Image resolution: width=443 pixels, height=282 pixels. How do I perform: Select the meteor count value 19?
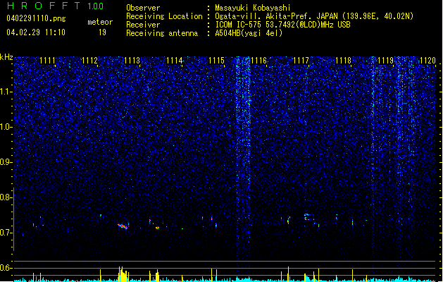pos(102,32)
